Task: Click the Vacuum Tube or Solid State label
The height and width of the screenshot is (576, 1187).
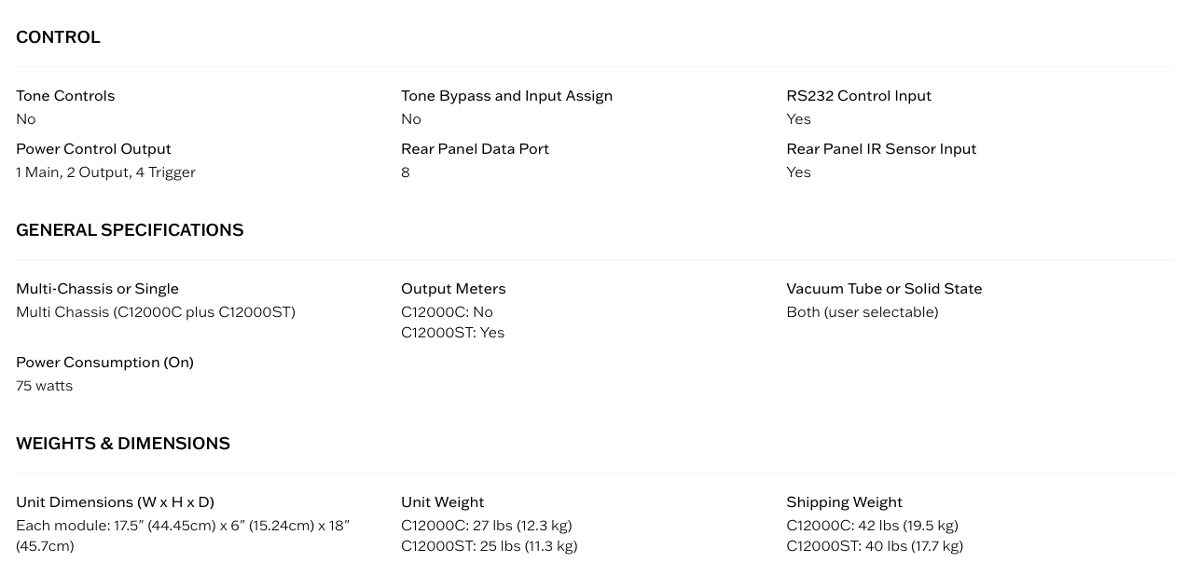Action: [883, 289]
